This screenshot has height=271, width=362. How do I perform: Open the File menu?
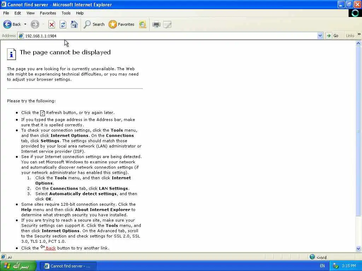point(6,13)
